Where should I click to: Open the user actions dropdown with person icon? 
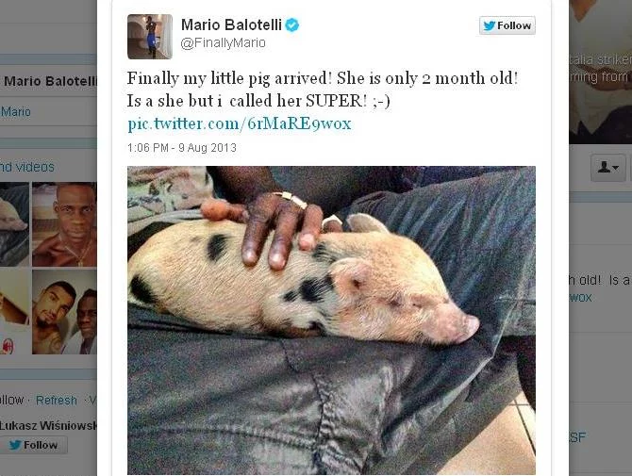pyautogui.click(x=608, y=167)
